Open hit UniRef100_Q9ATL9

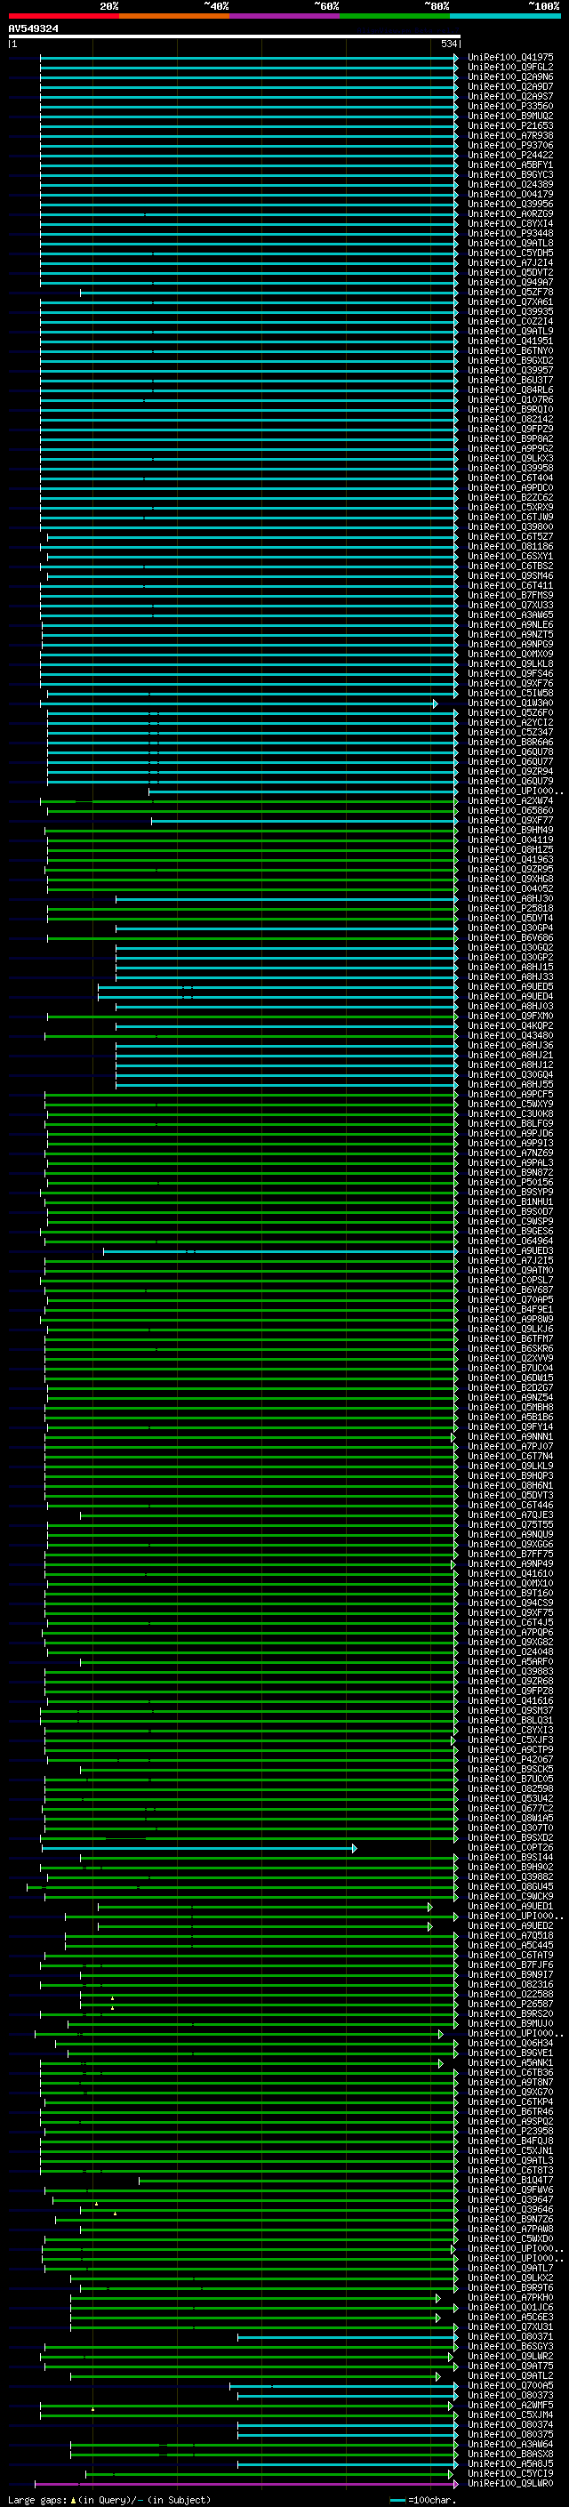tap(510, 331)
